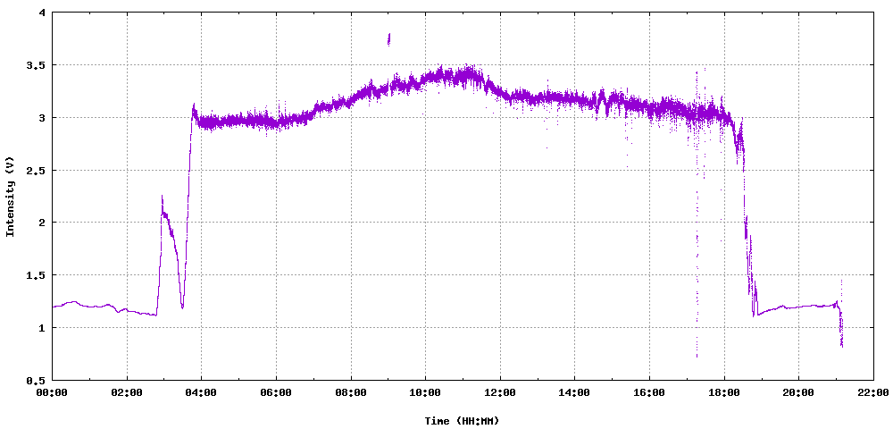Click the 16:00 time axis label
The image size is (893, 429).
point(648,392)
